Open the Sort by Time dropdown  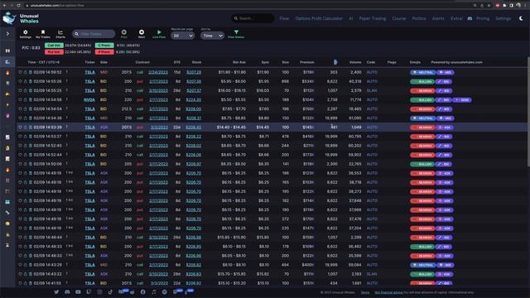tap(212, 36)
